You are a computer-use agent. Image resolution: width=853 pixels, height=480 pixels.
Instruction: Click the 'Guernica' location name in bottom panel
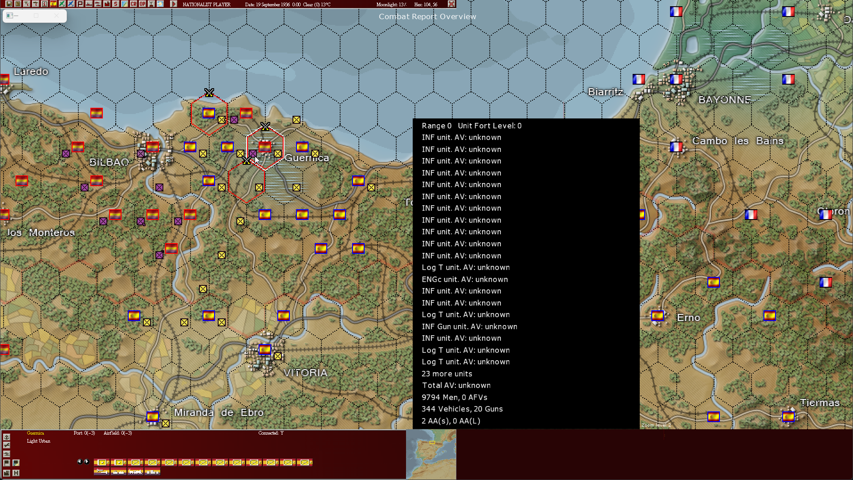[35, 433]
